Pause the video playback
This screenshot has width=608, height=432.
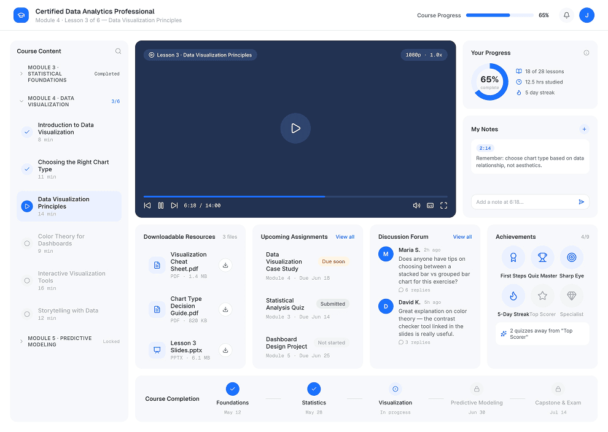click(161, 206)
